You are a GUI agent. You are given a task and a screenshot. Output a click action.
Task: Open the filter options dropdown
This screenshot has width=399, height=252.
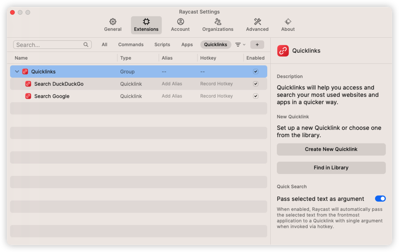240,45
